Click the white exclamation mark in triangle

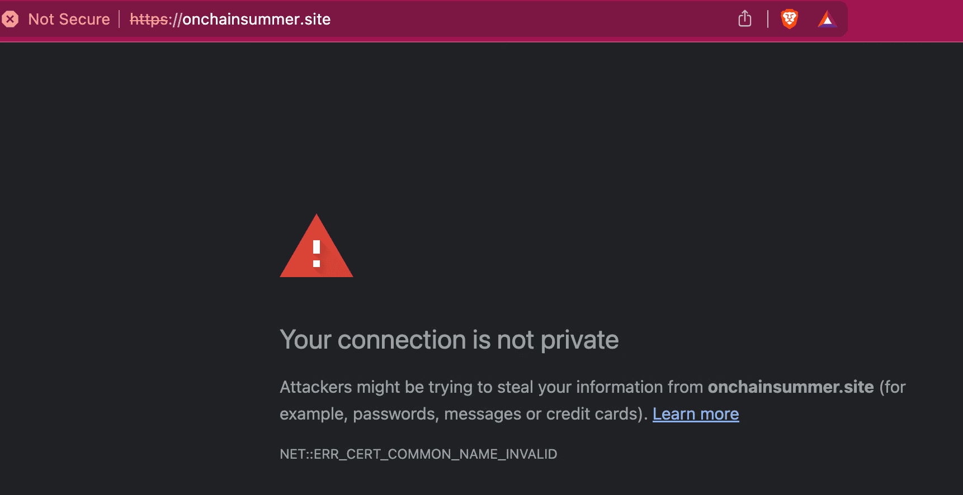(x=317, y=253)
